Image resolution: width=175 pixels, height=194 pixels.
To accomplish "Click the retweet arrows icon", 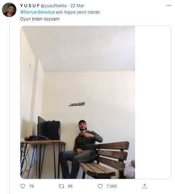I will pos(62,186).
